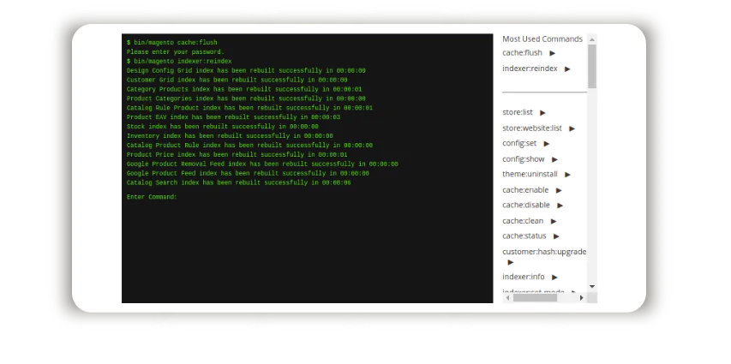Click the 'Catalog Rule Product index' output line
Screen dimensions: 731x364
[249, 108]
